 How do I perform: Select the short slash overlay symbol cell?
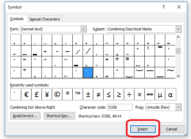77,51
